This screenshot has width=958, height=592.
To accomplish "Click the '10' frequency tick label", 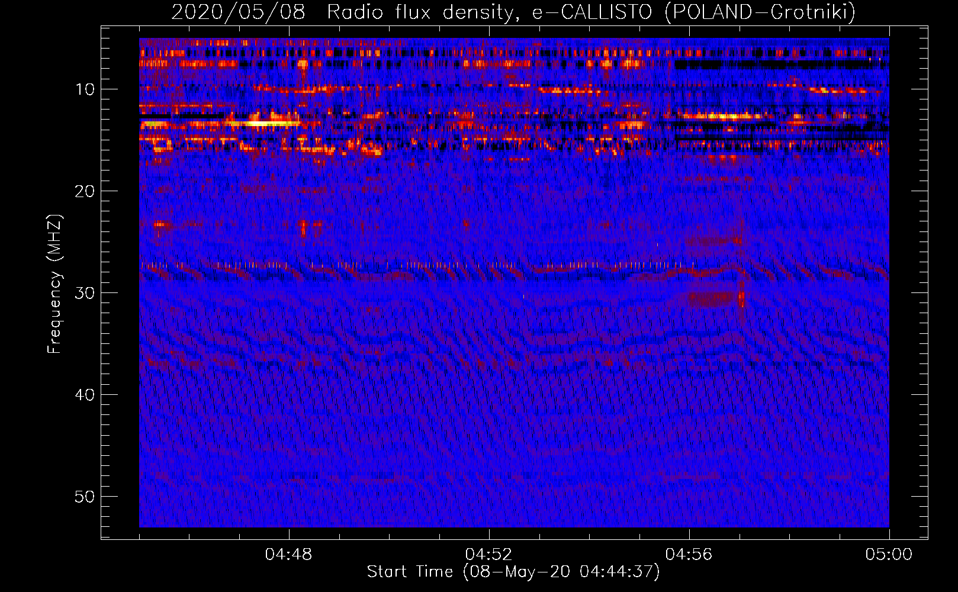I will pyautogui.click(x=85, y=89).
